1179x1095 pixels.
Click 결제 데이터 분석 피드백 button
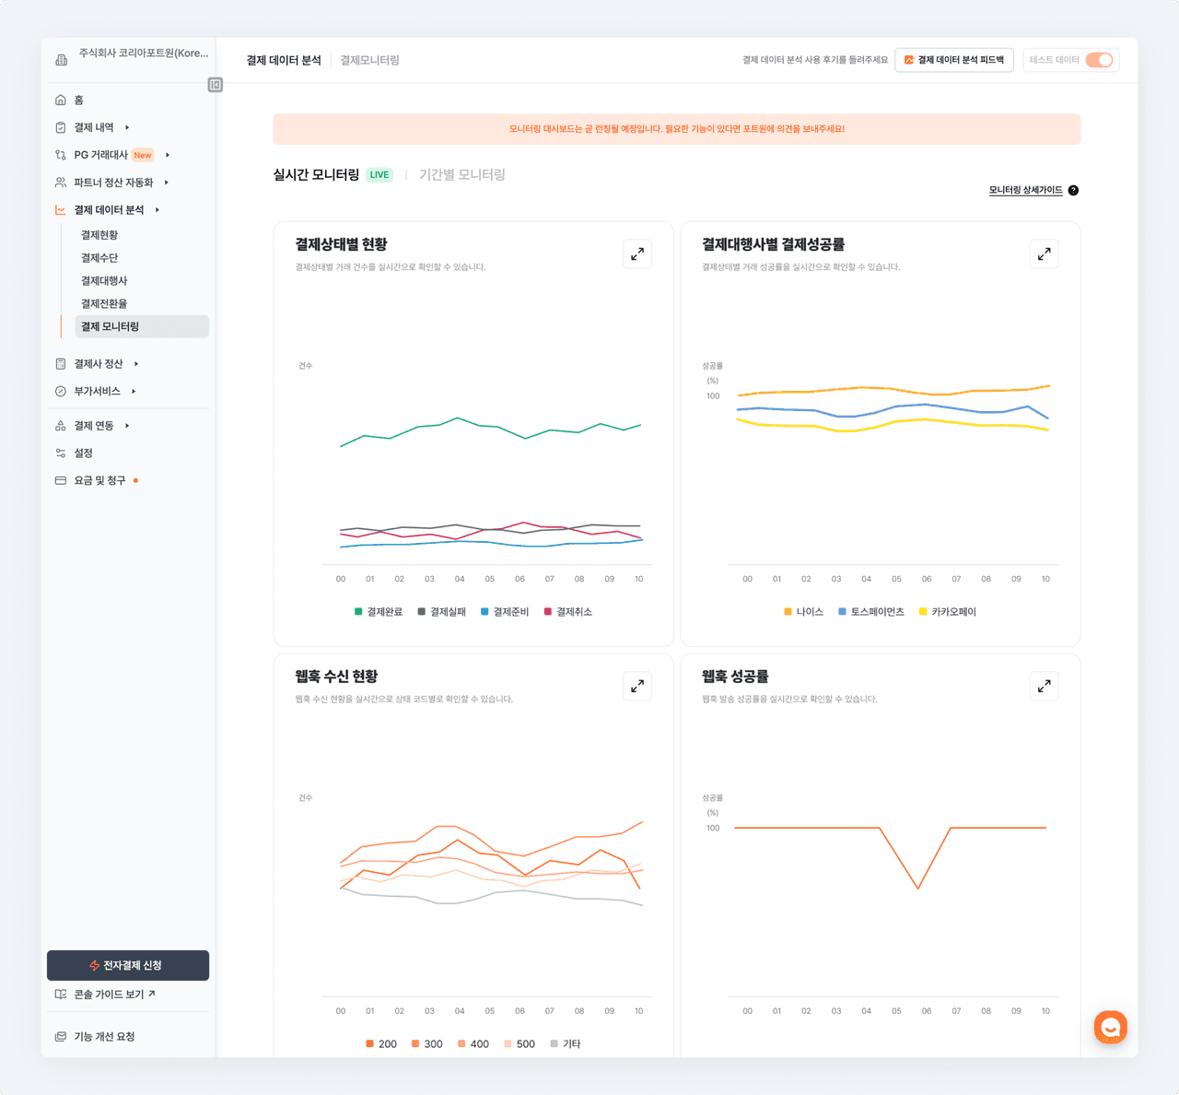click(954, 60)
